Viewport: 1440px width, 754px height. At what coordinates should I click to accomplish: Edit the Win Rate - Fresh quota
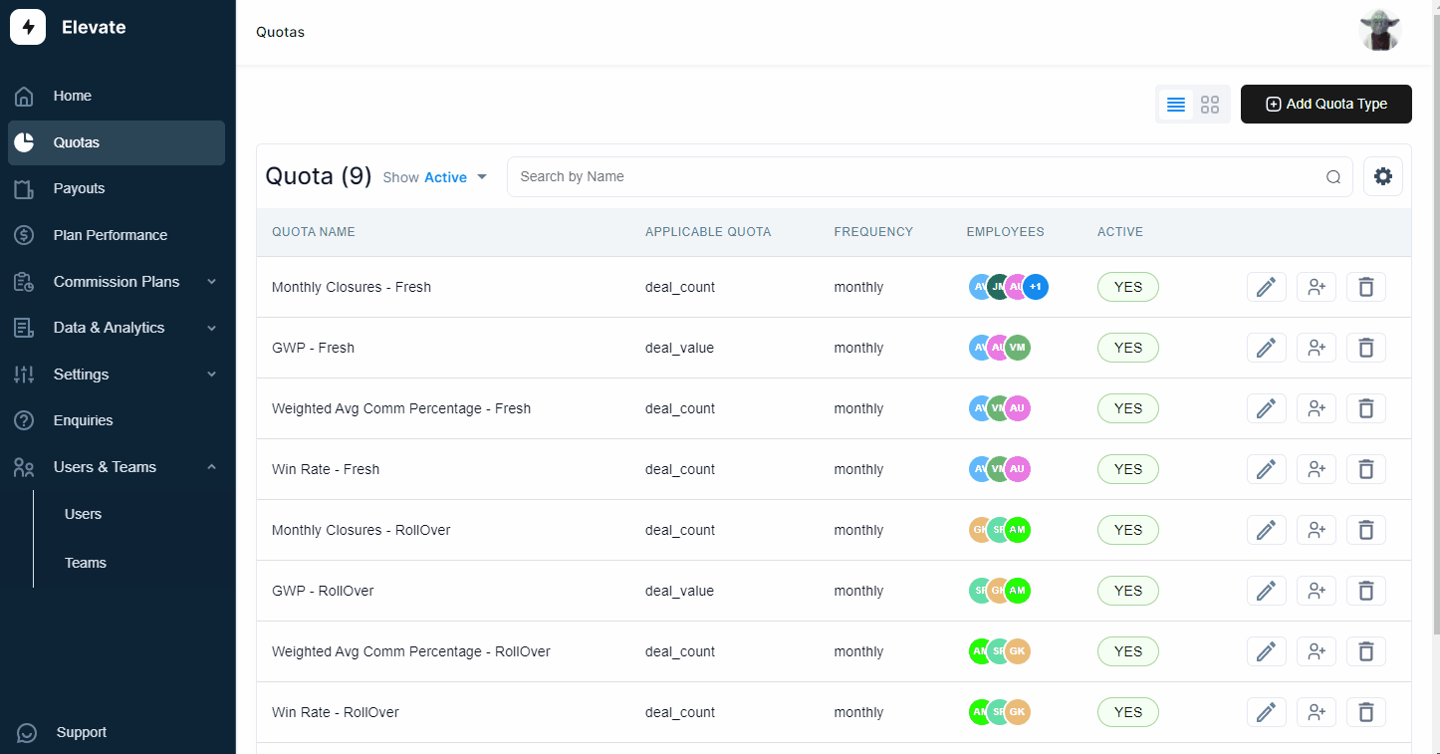coord(1267,469)
